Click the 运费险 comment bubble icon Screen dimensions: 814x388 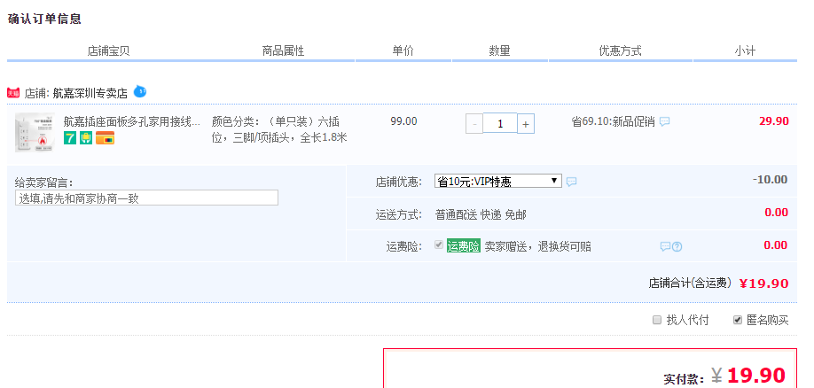click(665, 246)
